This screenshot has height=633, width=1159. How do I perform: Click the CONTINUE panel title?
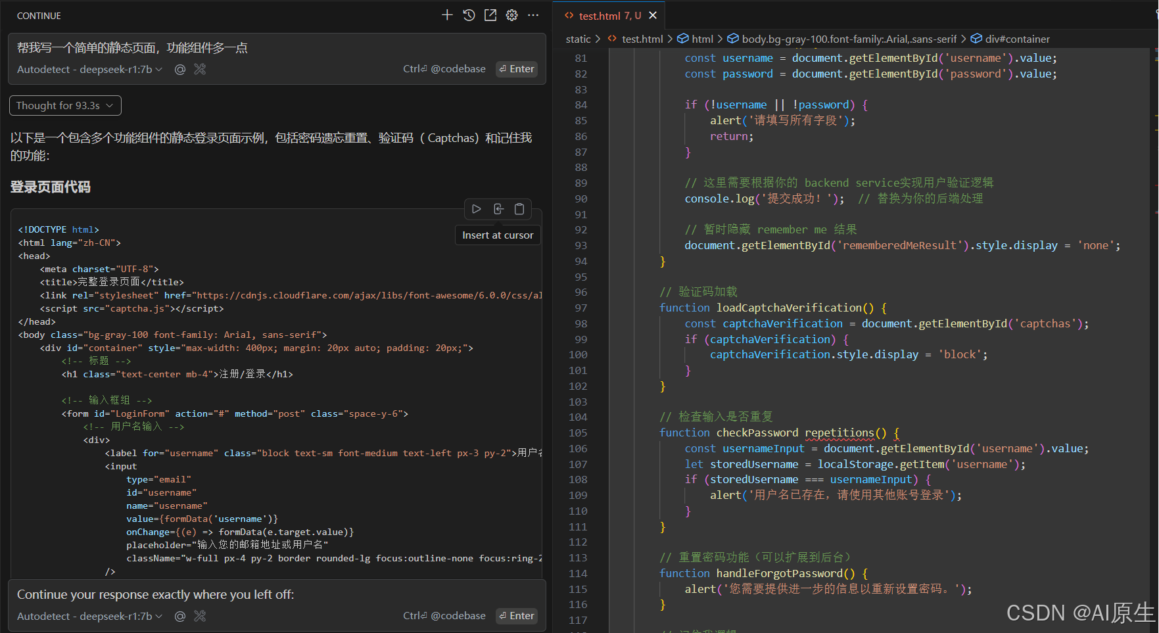[x=39, y=16]
